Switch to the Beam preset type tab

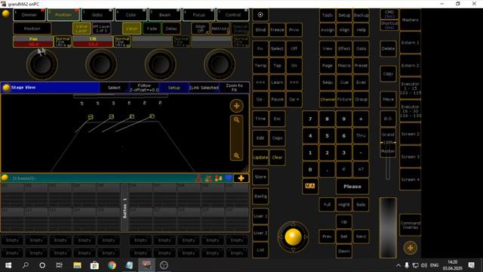click(x=165, y=15)
